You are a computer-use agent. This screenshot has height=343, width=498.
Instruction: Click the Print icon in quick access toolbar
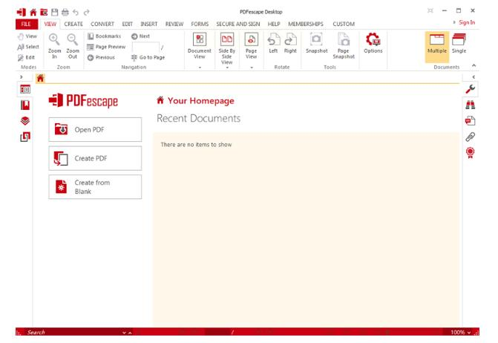pyautogui.click(x=65, y=12)
